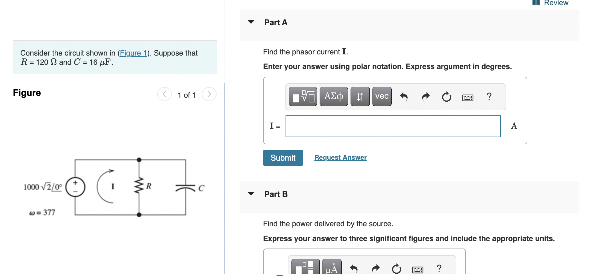This screenshot has height=276, width=594.
Task: Submit the Part A answer
Action: point(283,158)
